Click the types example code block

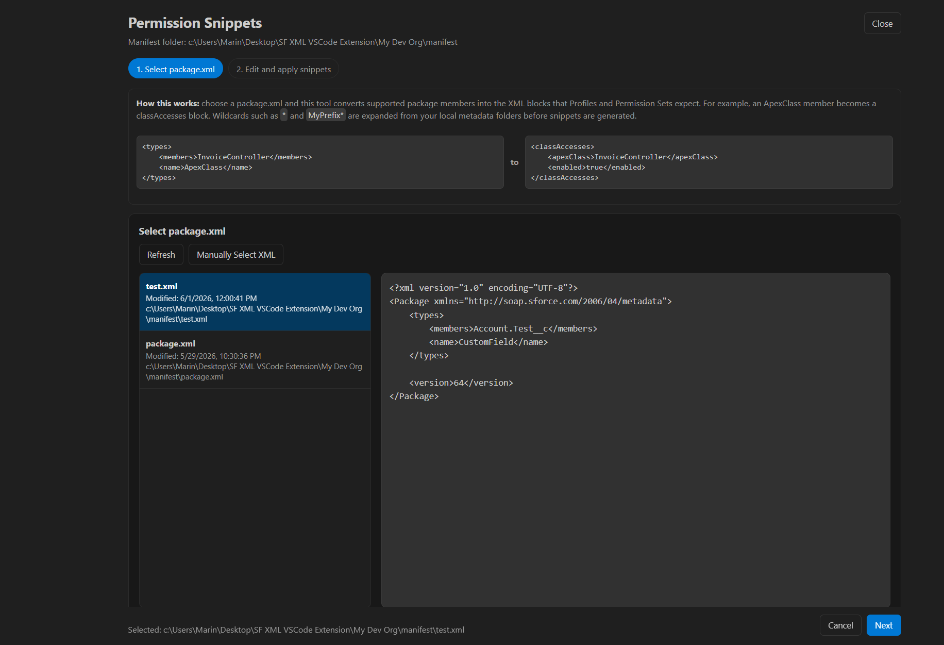pyautogui.click(x=320, y=162)
